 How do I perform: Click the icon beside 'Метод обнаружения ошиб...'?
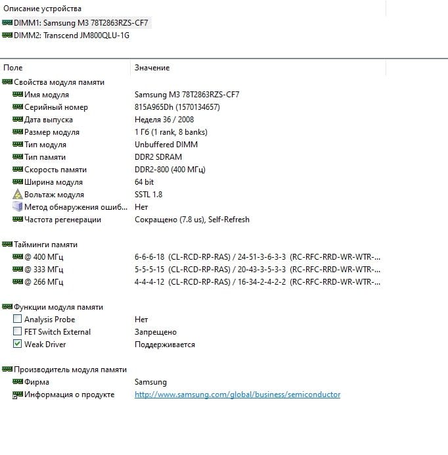(18, 206)
